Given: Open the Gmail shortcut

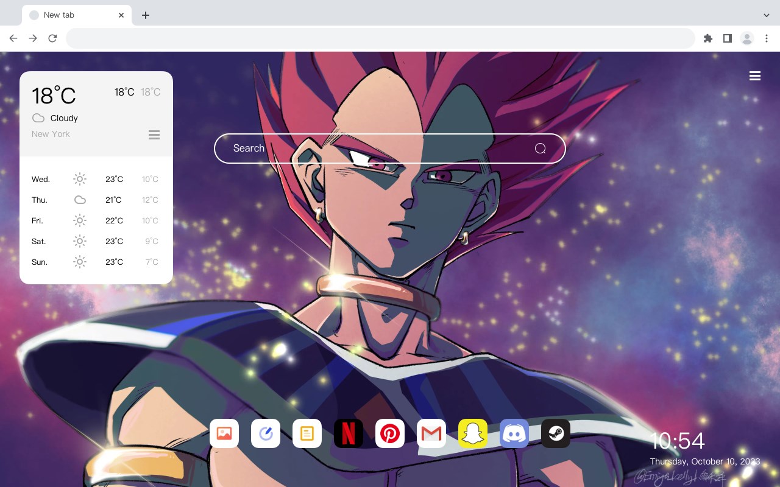Looking at the screenshot, I should coord(431,433).
